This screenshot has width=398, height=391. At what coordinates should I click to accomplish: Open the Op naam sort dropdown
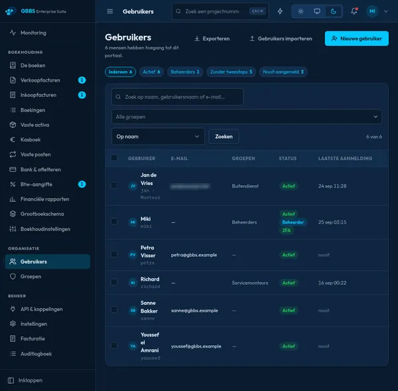158,137
